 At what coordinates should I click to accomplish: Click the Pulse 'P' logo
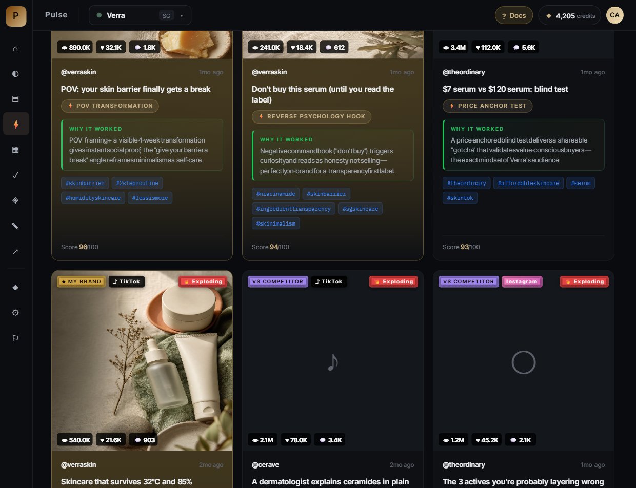point(16,15)
